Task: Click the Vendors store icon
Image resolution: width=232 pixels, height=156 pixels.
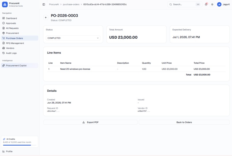Action: pos(3,48)
